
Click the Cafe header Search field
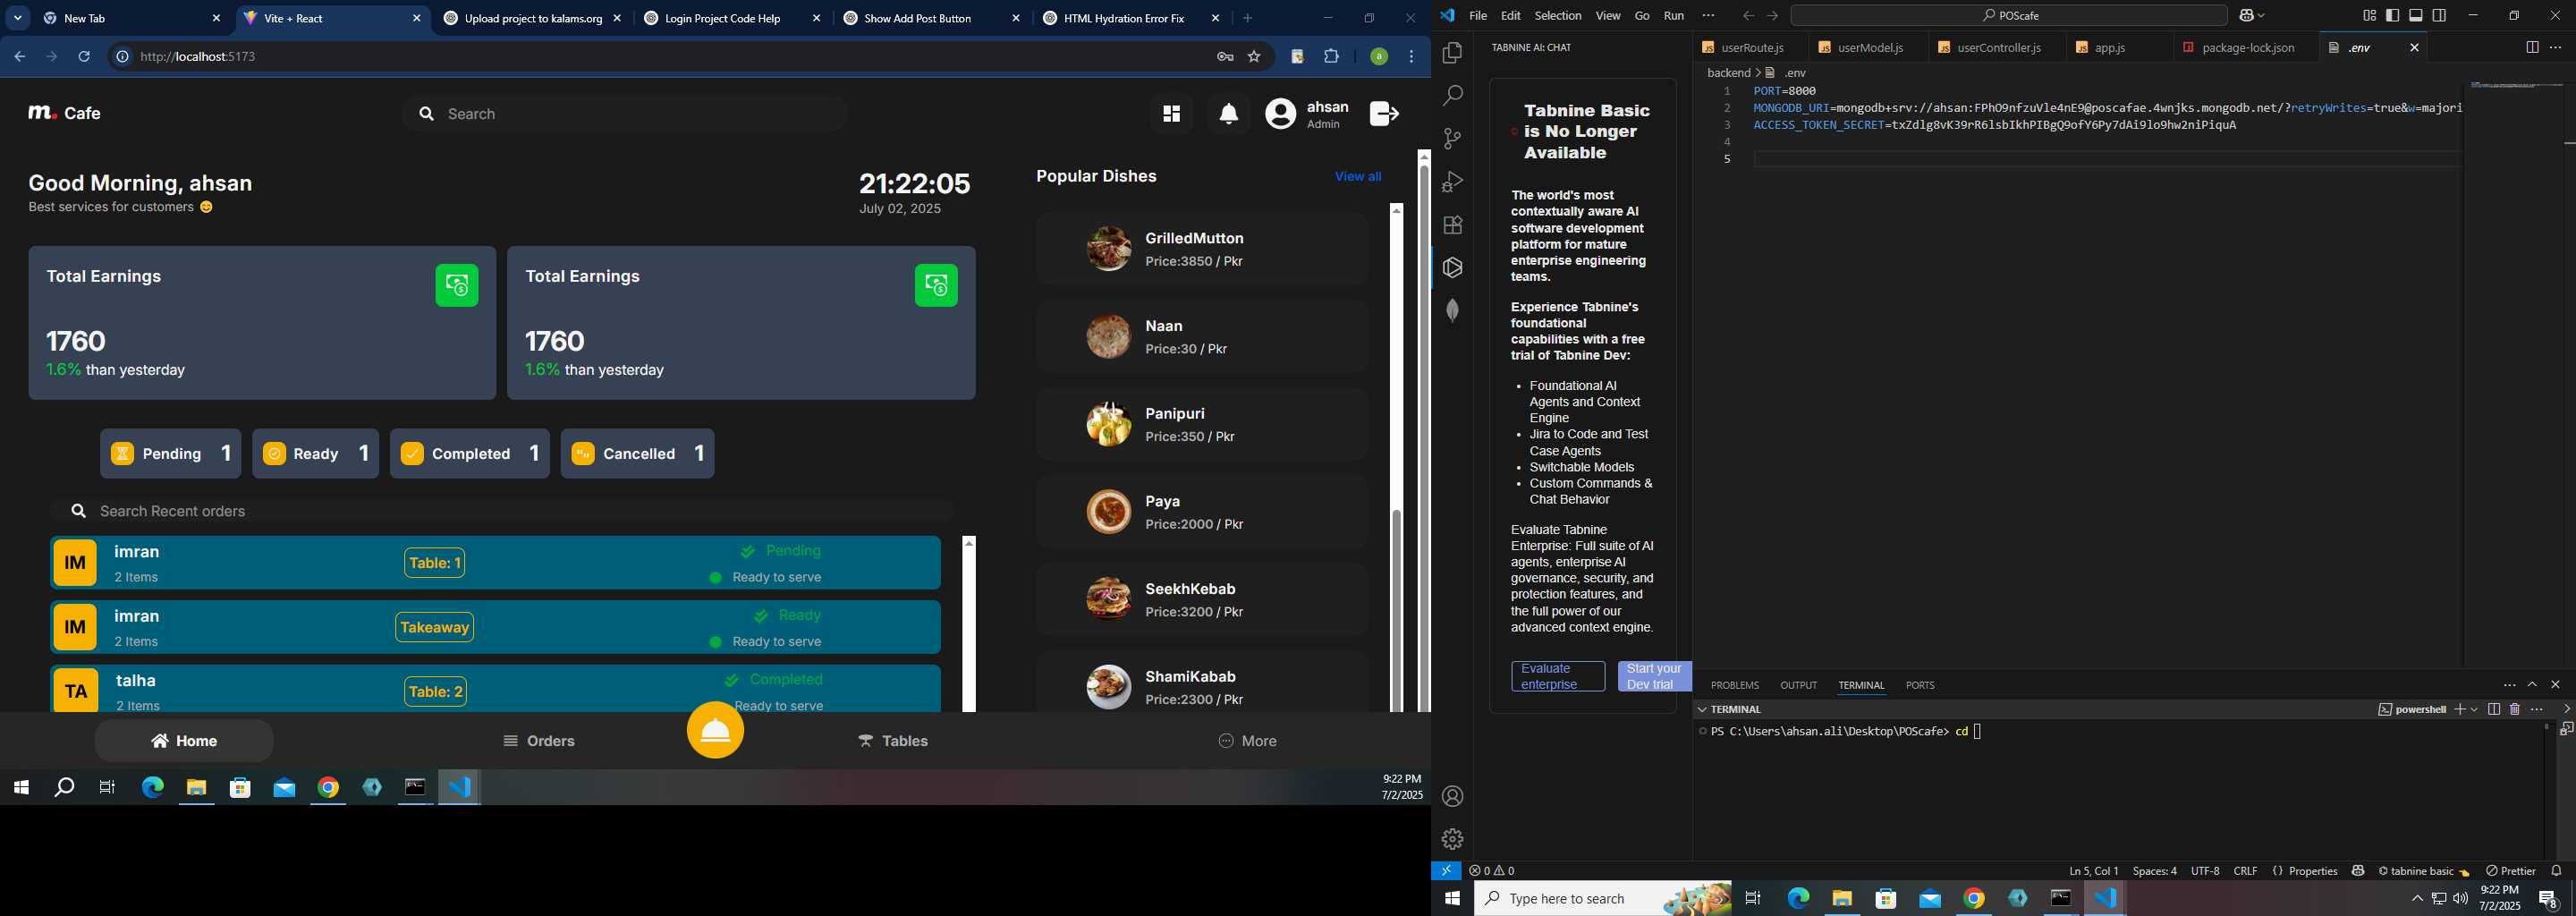(x=625, y=114)
